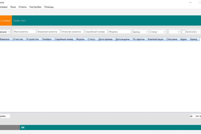Open the empty dropdown beside Статус

click(174, 32)
